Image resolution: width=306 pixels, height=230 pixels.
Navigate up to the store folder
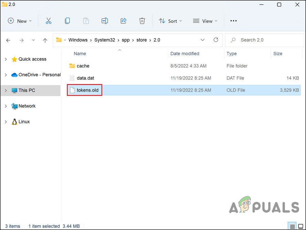[45, 40]
